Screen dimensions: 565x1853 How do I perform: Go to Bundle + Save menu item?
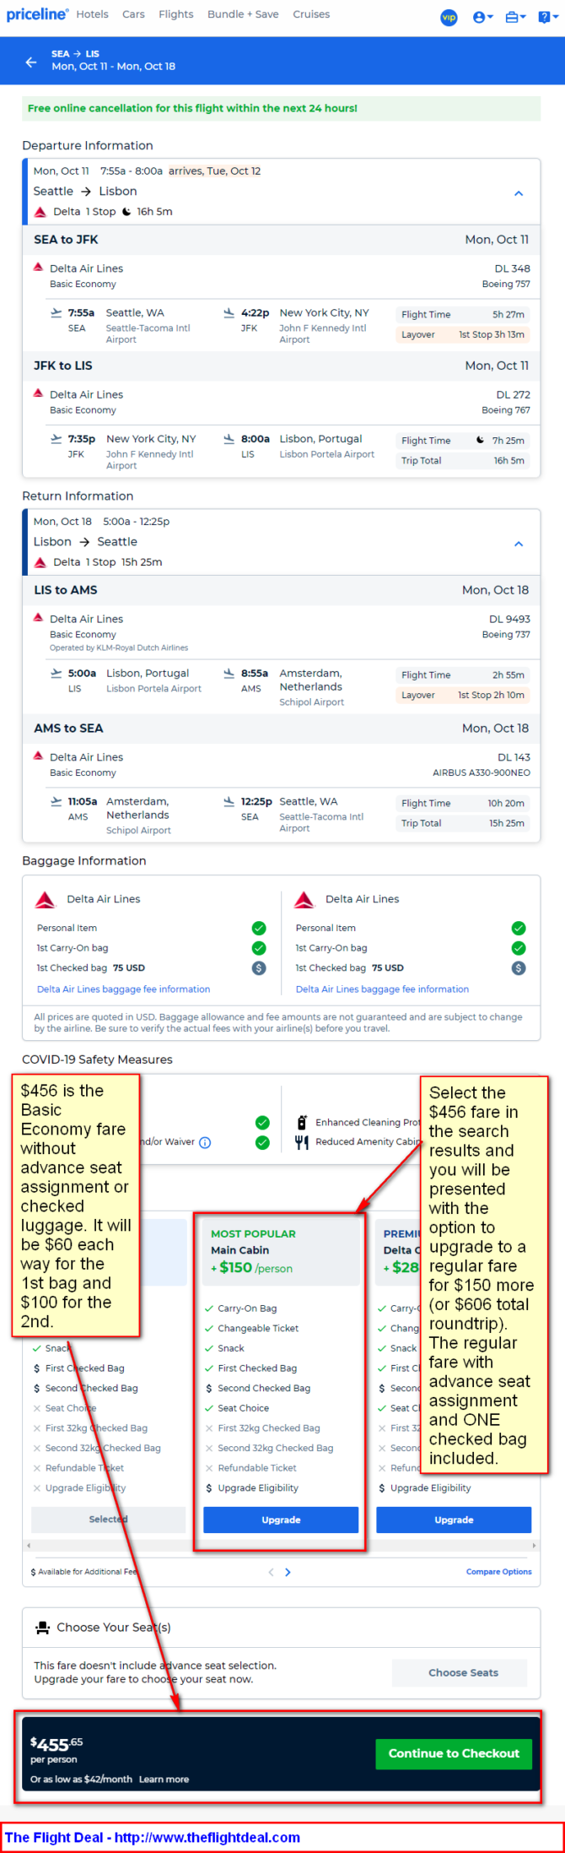243,14
